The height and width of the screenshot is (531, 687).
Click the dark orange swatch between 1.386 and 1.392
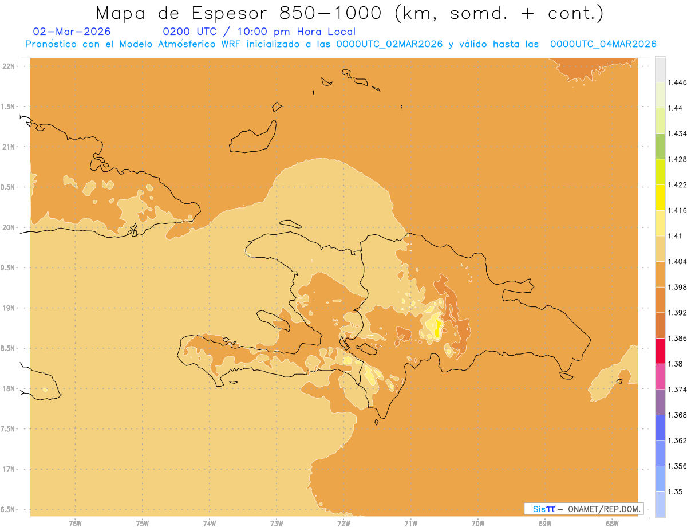click(x=660, y=325)
